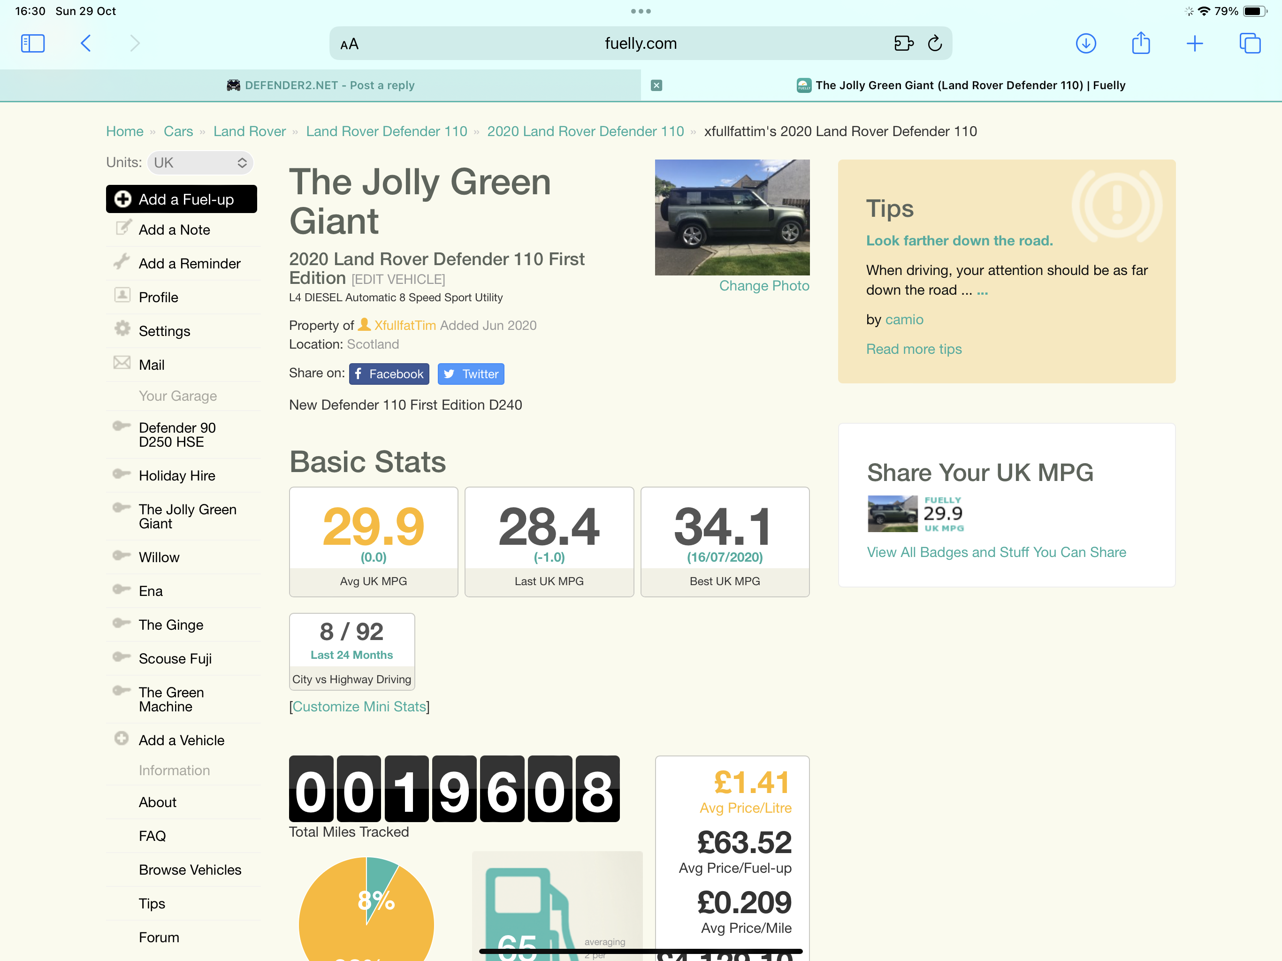Screen dimensions: 1282x961
Task: Click the 29.9 Avg UK MPG stat
Action: (x=373, y=542)
